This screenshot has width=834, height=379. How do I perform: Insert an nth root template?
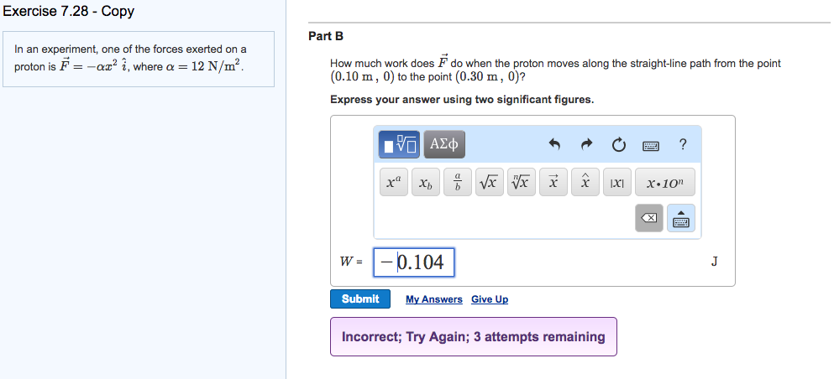pos(522,183)
